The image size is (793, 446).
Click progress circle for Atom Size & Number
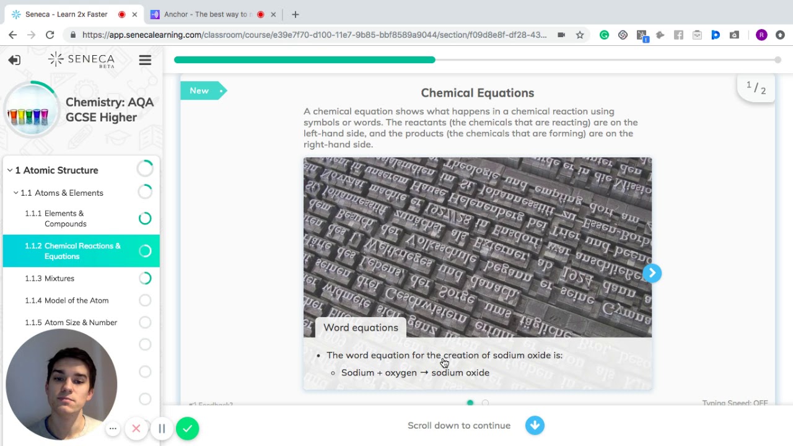point(145,322)
